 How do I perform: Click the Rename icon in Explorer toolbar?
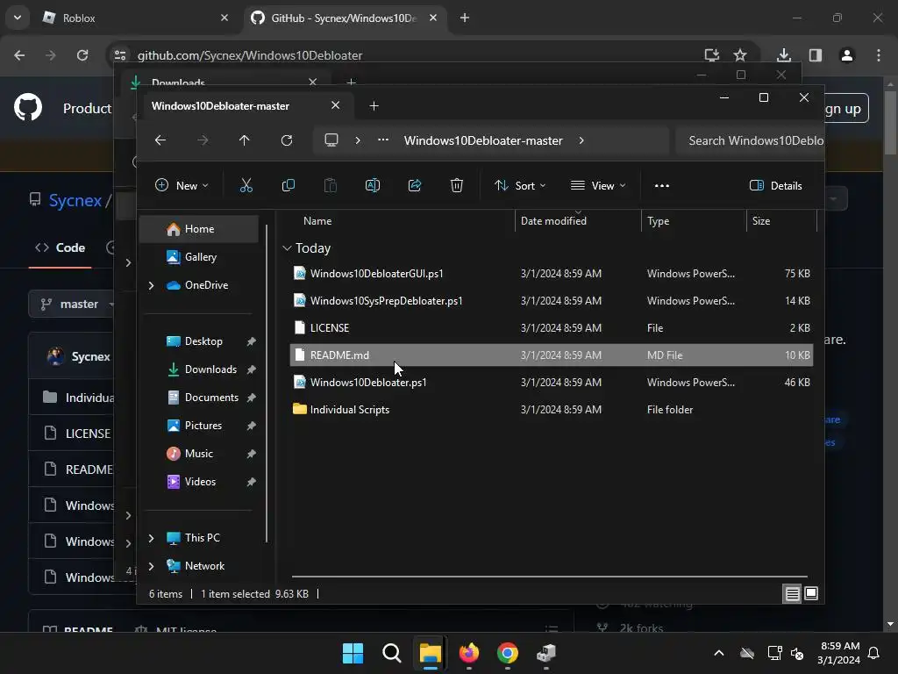coord(372,185)
